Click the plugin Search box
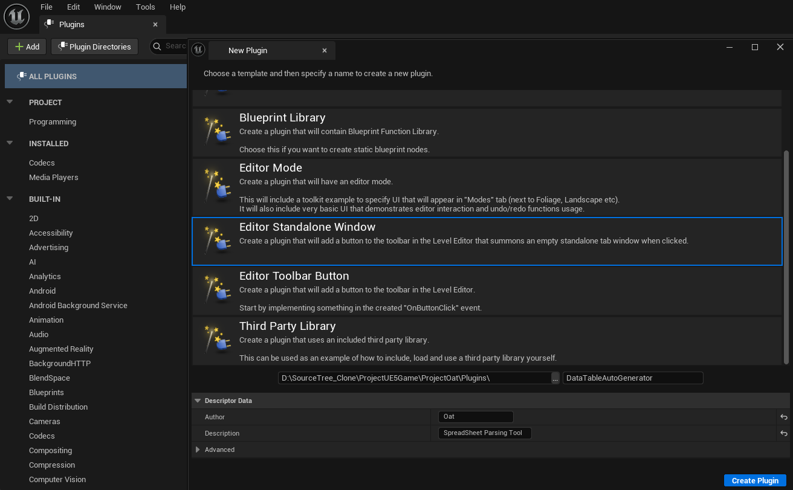793x490 pixels. tap(169, 46)
